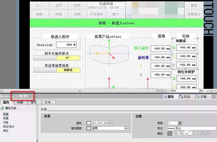Click the 配方 button on HMI screen
The height and width of the screenshot is (142, 217).
(x=116, y=14)
